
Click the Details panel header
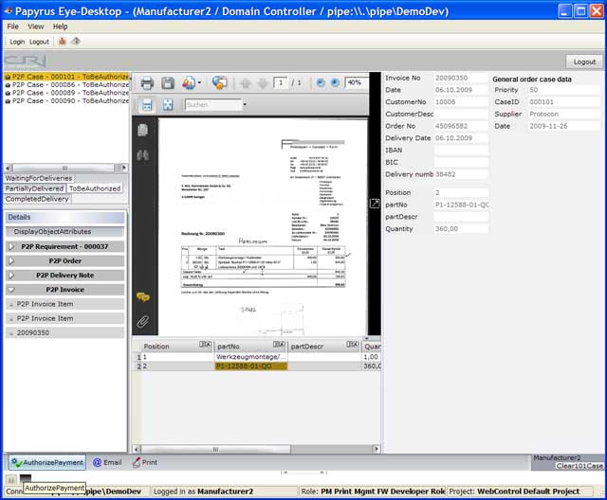pos(64,217)
